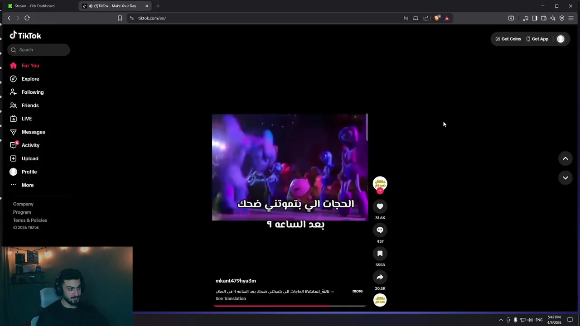The image size is (580, 326).
Task: Open the sound disc under share
Action: coord(380,300)
